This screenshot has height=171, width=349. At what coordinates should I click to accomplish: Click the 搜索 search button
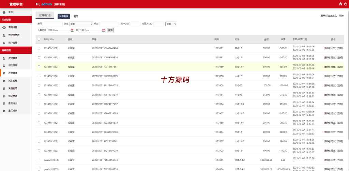pos(110,30)
